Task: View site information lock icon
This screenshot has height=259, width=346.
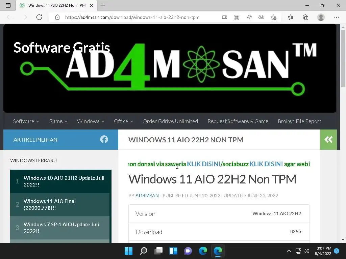Action: click(x=57, y=17)
